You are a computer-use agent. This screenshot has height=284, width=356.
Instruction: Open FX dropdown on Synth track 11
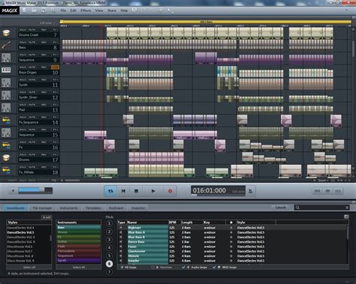(55, 79)
